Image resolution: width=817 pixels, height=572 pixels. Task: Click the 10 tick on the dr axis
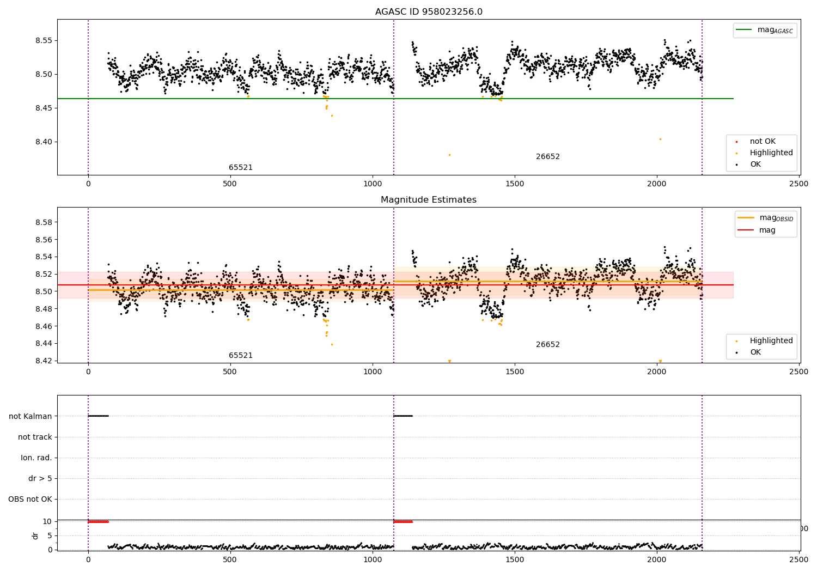tap(47, 522)
